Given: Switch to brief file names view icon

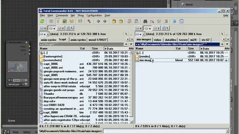Looking at the screenshot, I should point(51,21).
